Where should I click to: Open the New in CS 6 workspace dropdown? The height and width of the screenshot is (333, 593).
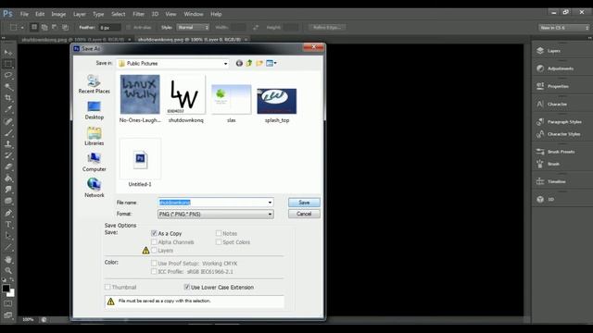tap(564, 28)
